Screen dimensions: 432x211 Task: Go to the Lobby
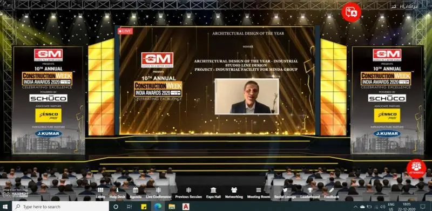[100, 193]
